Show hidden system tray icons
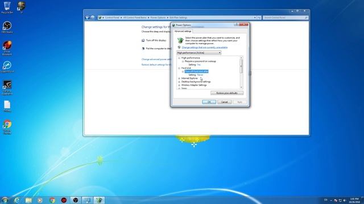364x204 pixels. coord(331,200)
